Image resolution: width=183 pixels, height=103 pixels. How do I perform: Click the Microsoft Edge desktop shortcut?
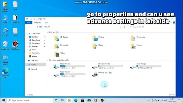tap(5, 73)
